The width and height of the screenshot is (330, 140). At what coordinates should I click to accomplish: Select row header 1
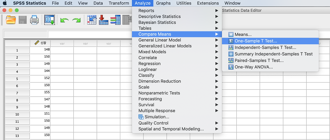point(17,50)
